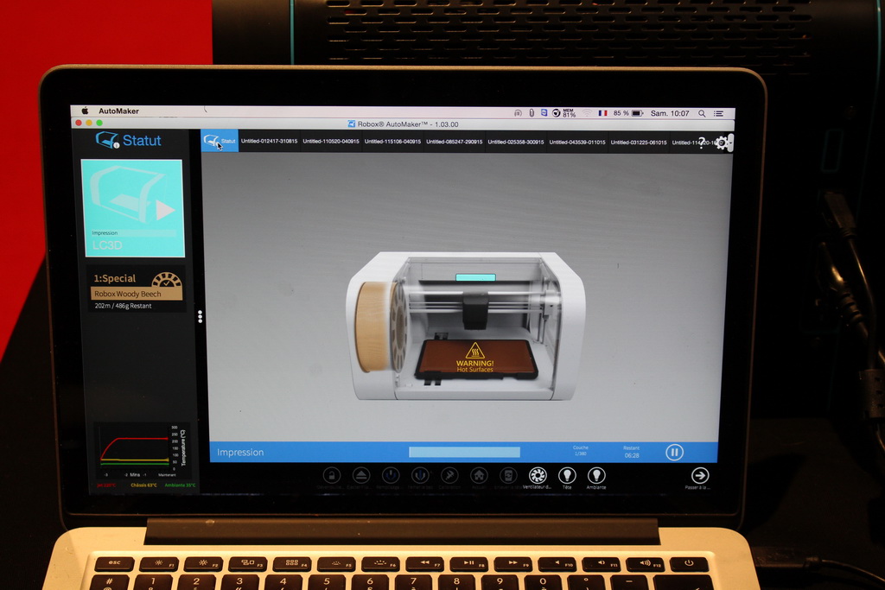Select the LC3D printer thumbnail
Screen dimensions: 885x590
point(132,208)
